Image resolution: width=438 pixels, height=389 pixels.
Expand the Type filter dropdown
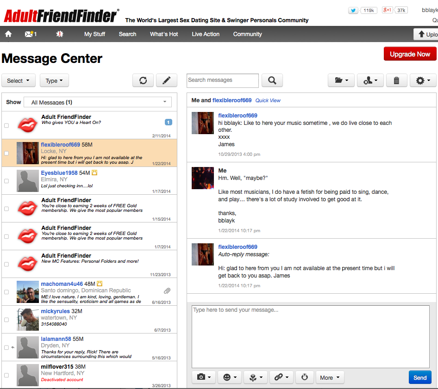(x=54, y=80)
